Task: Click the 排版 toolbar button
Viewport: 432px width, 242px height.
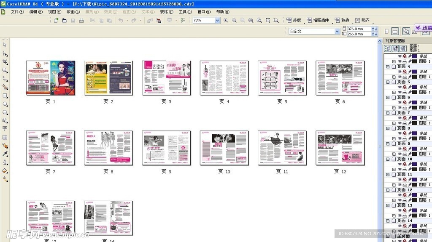Action: [294, 20]
